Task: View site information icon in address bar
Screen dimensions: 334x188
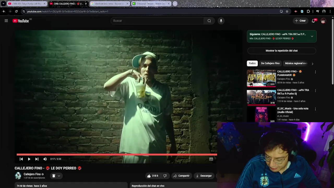Action: [24, 11]
